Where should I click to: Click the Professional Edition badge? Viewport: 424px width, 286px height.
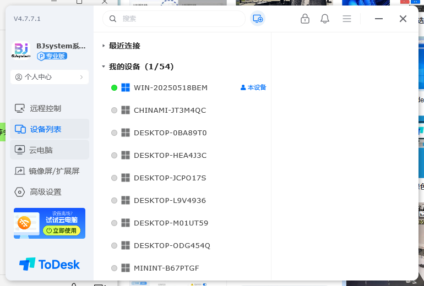pyautogui.click(x=52, y=56)
